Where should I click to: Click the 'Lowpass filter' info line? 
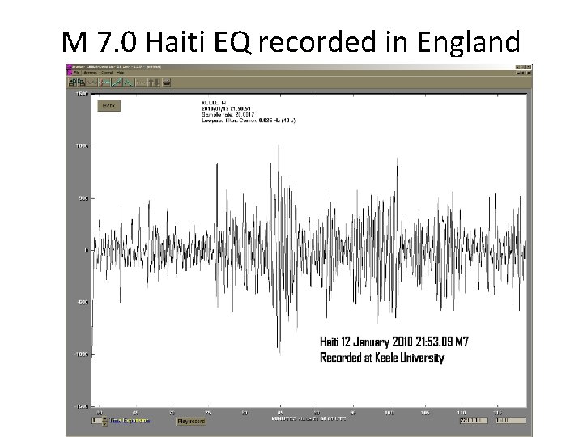(249, 121)
